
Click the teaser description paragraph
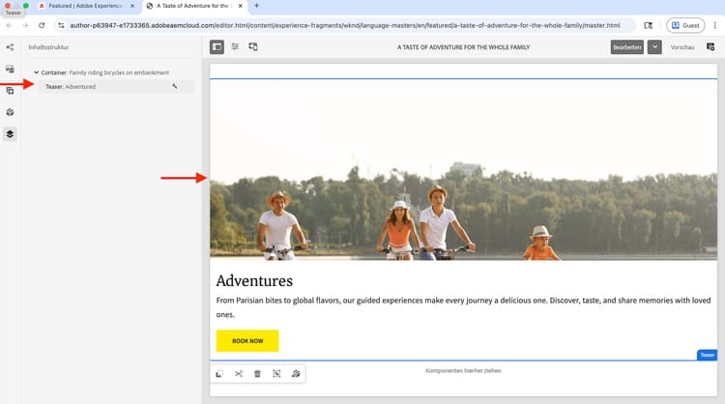[x=463, y=307]
